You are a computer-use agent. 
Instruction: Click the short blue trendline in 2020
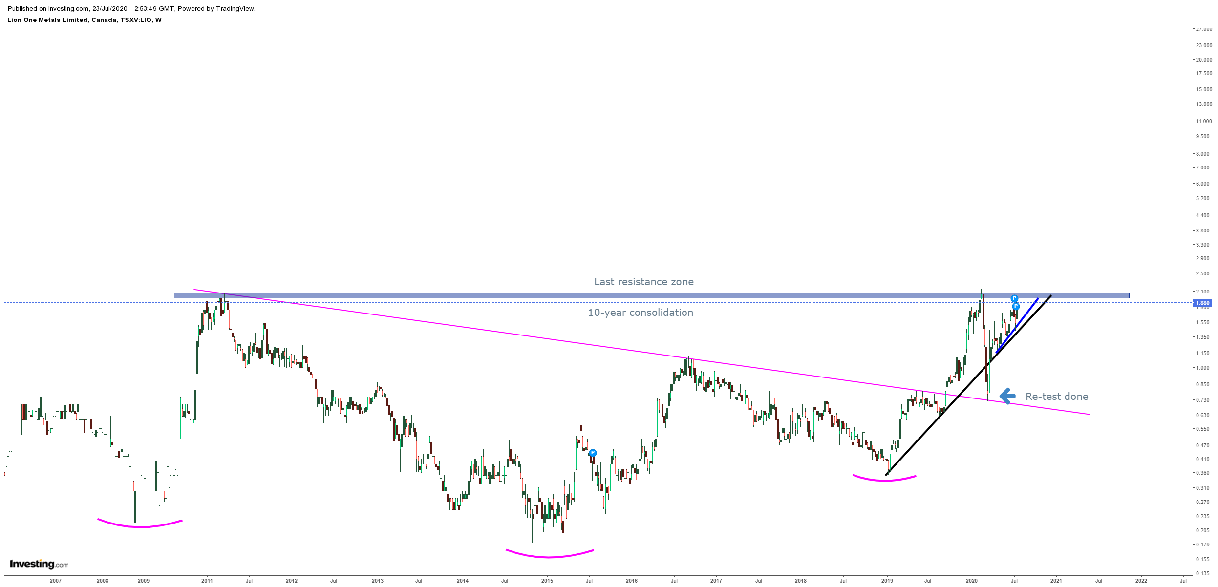click(x=1026, y=314)
